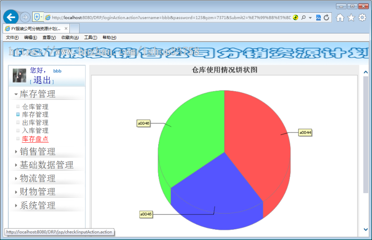This screenshot has width=372, height=240.
Task: Click the quick-add icon left of address bar
Action: [36, 17]
